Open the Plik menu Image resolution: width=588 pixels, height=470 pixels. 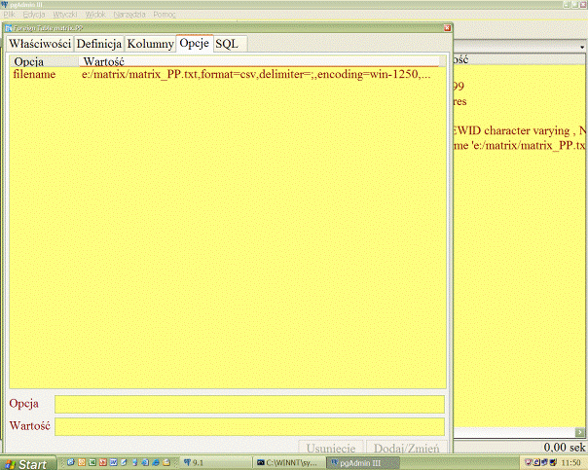click(9, 16)
